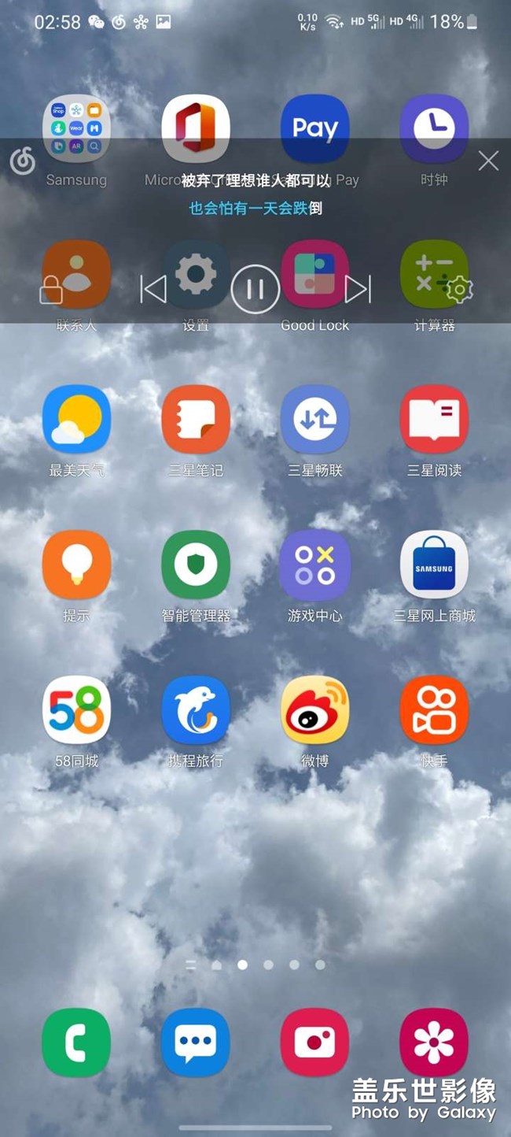Viewport: 511px width, 1137px height.
Task: Skip to next track
Action: [x=358, y=289]
